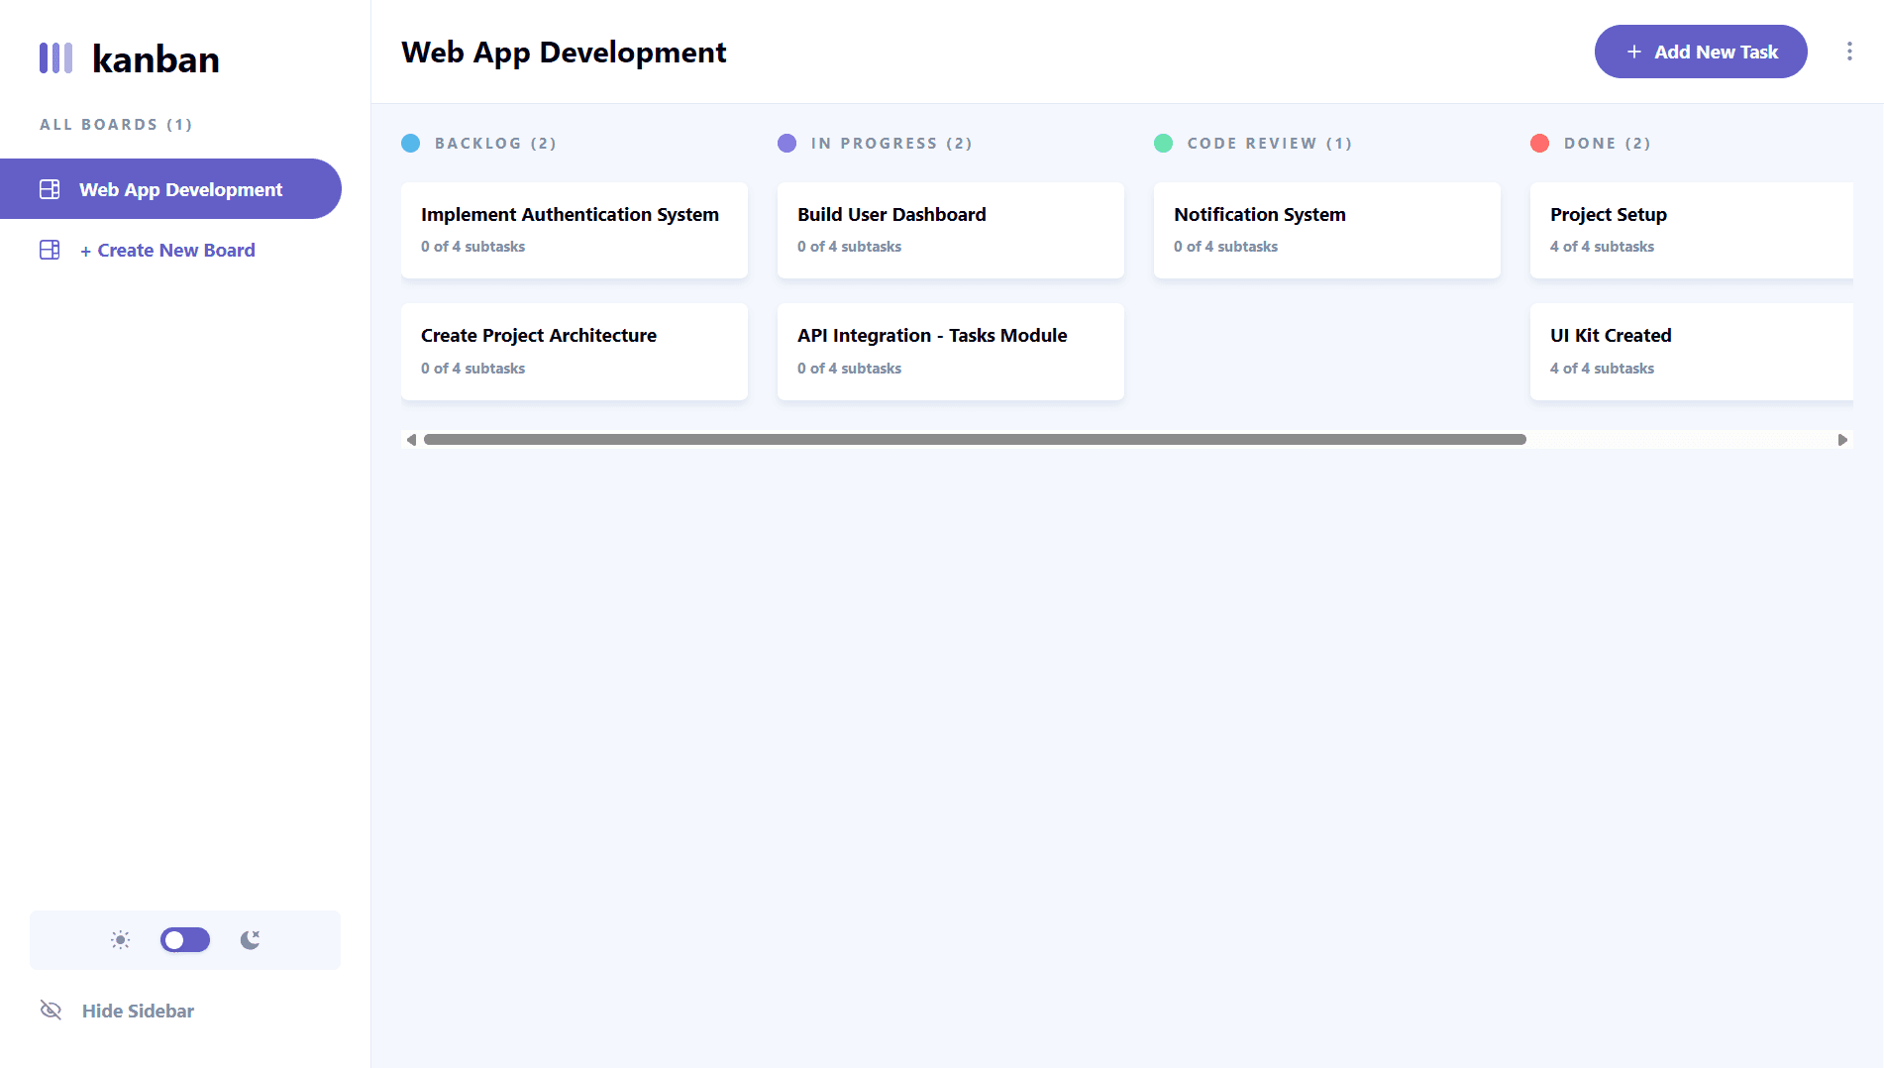Click the scrollbar right arrow

[x=1842, y=440]
